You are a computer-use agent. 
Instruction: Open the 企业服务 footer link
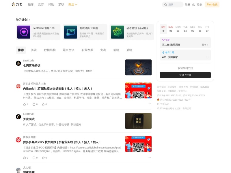[172, 87]
